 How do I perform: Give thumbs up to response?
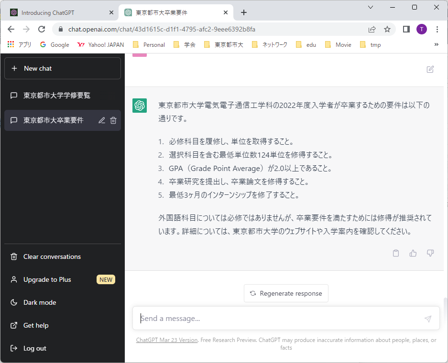[x=413, y=253]
